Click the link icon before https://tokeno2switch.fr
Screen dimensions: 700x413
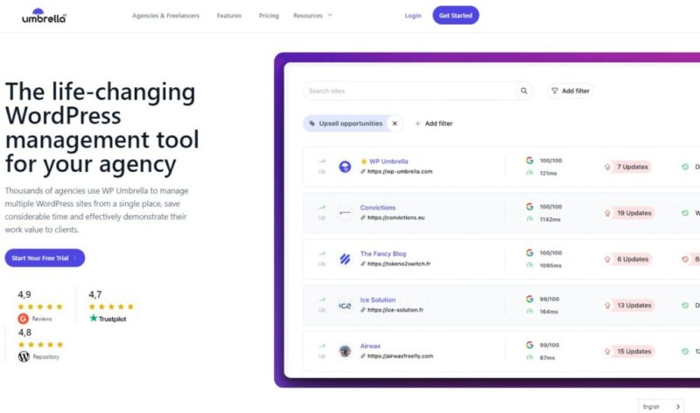coord(363,264)
